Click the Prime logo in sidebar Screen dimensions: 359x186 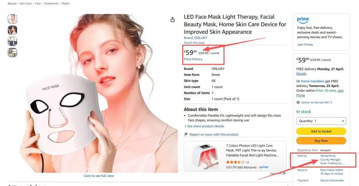(303, 20)
